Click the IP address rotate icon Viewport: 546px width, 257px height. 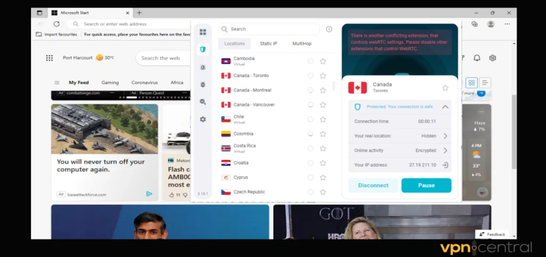click(445, 165)
